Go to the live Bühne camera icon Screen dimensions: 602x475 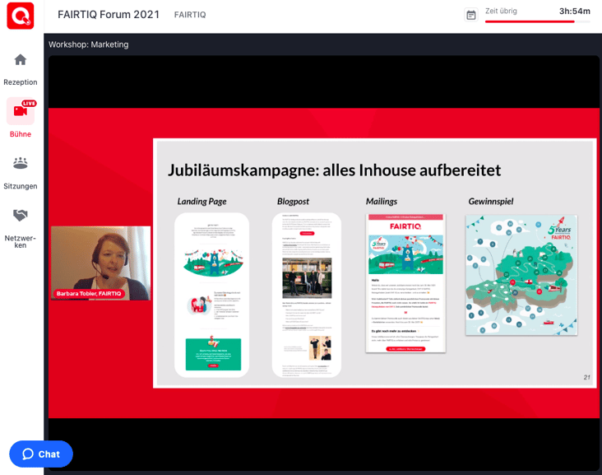point(21,111)
